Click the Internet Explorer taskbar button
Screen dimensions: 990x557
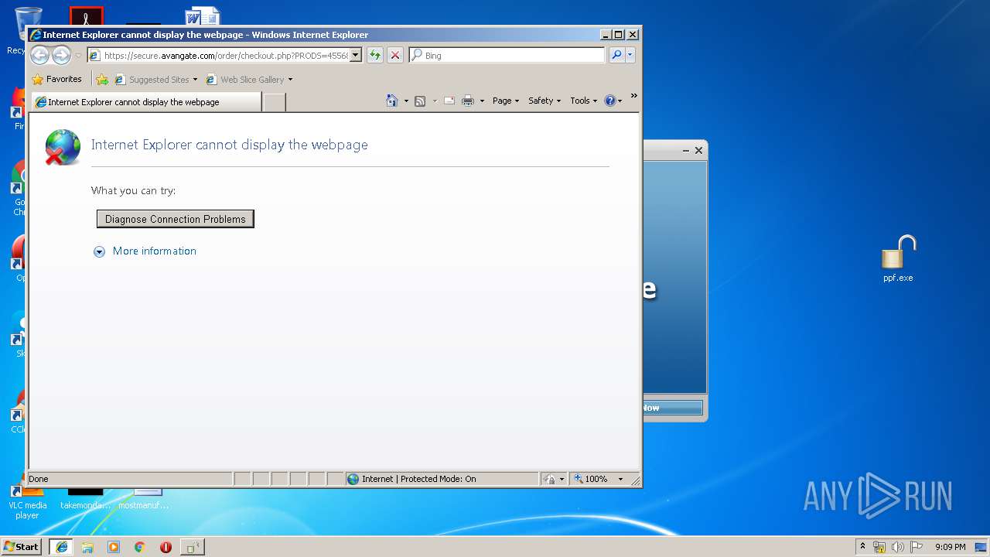[61, 546]
